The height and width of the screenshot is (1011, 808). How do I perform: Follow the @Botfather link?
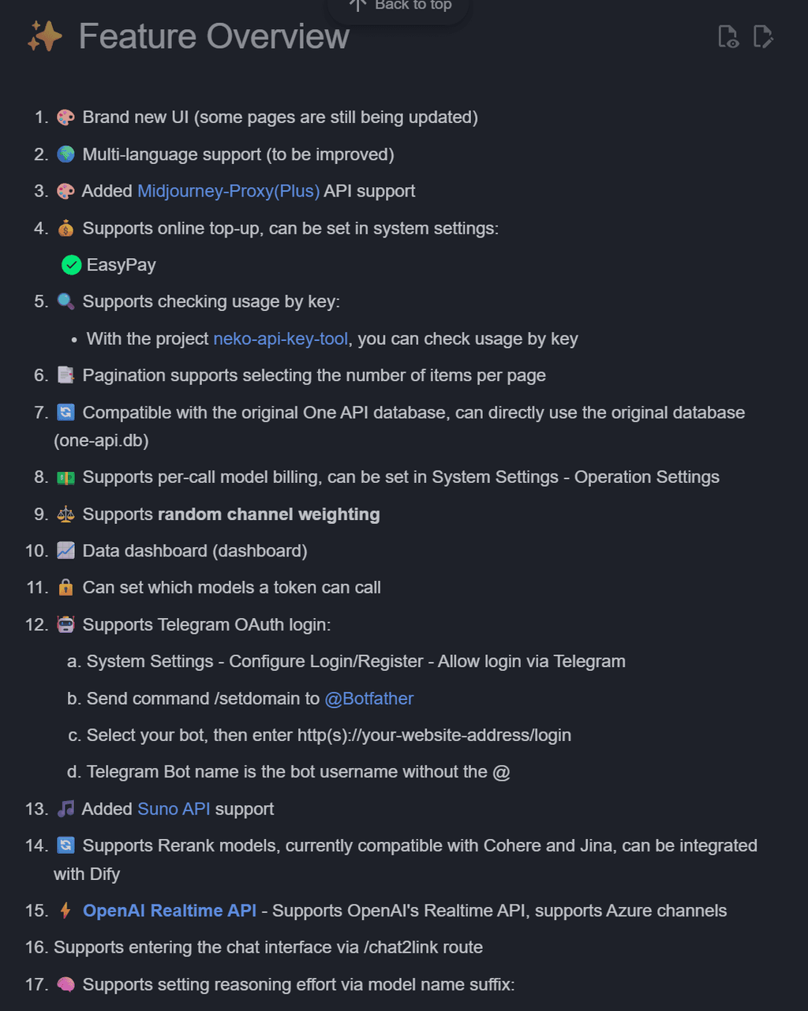[368, 698]
